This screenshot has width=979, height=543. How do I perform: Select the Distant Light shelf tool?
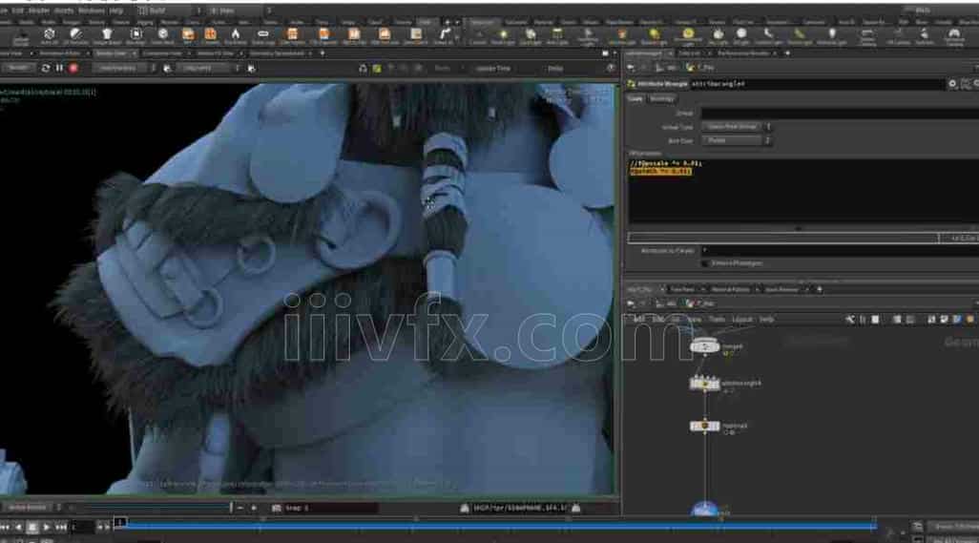pyautogui.click(x=654, y=36)
